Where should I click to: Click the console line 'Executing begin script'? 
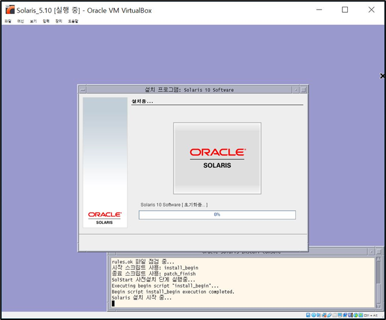[165, 286]
